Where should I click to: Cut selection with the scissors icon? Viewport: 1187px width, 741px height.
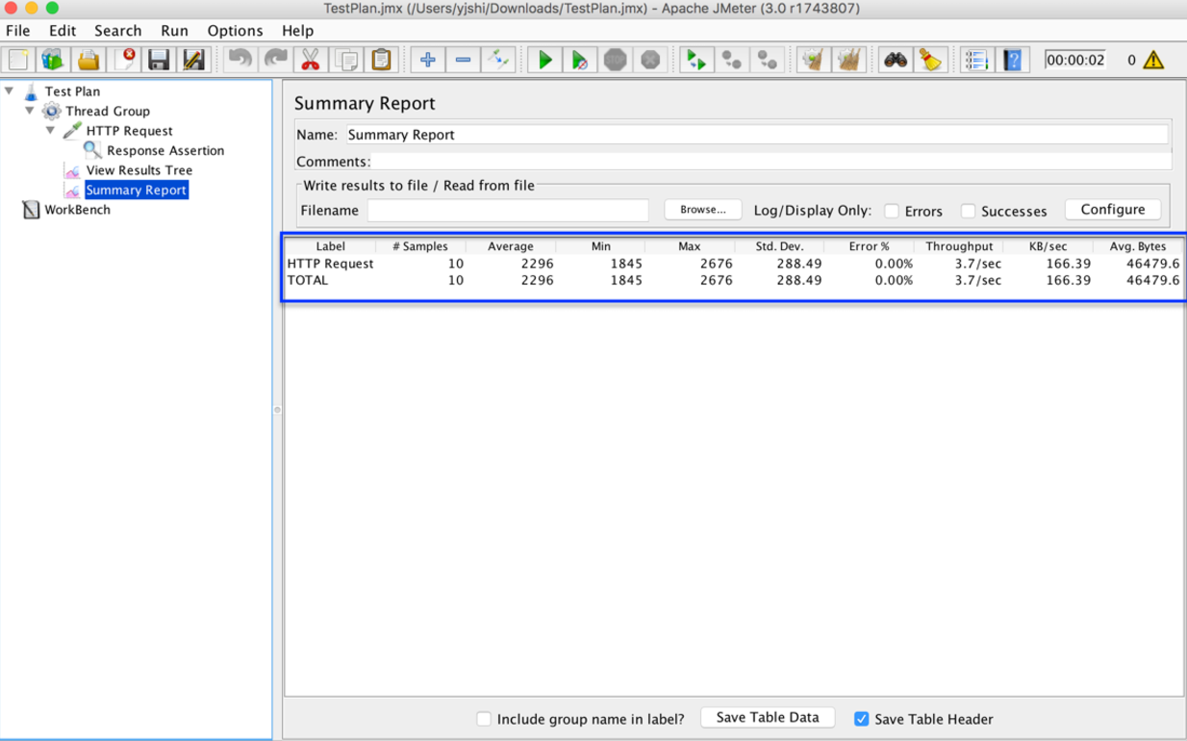pyautogui.click(x=311, y=60)
